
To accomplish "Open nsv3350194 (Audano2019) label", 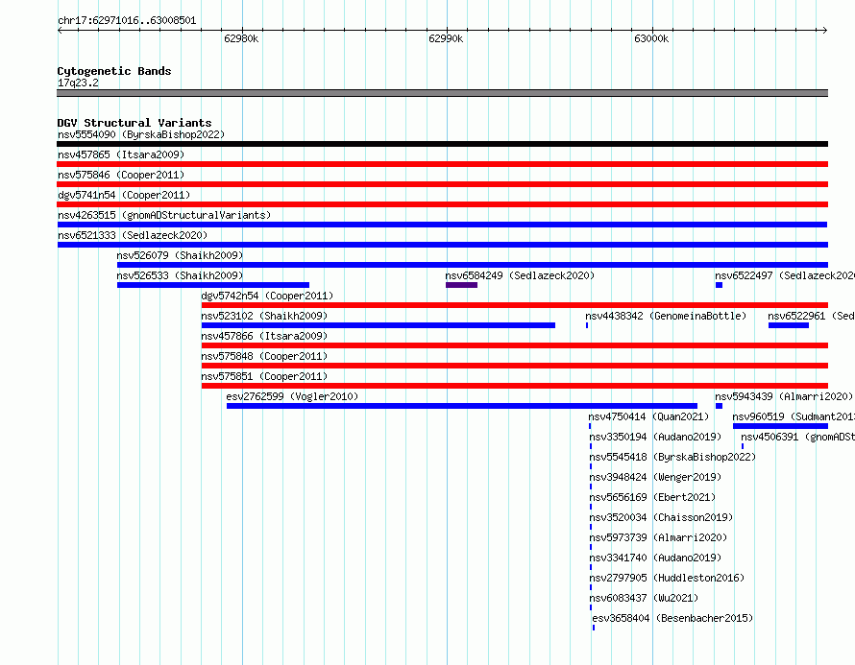I will coord(655,437).
